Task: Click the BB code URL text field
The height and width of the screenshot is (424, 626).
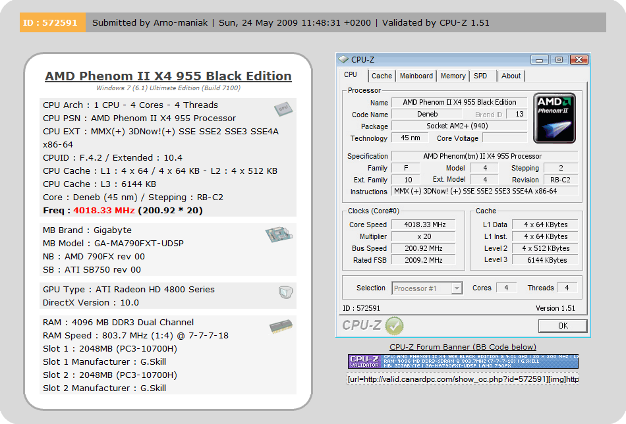Action: click(x=463, y=379)
